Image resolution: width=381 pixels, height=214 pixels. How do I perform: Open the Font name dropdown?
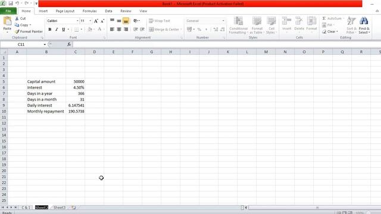[x=77, y=21]
